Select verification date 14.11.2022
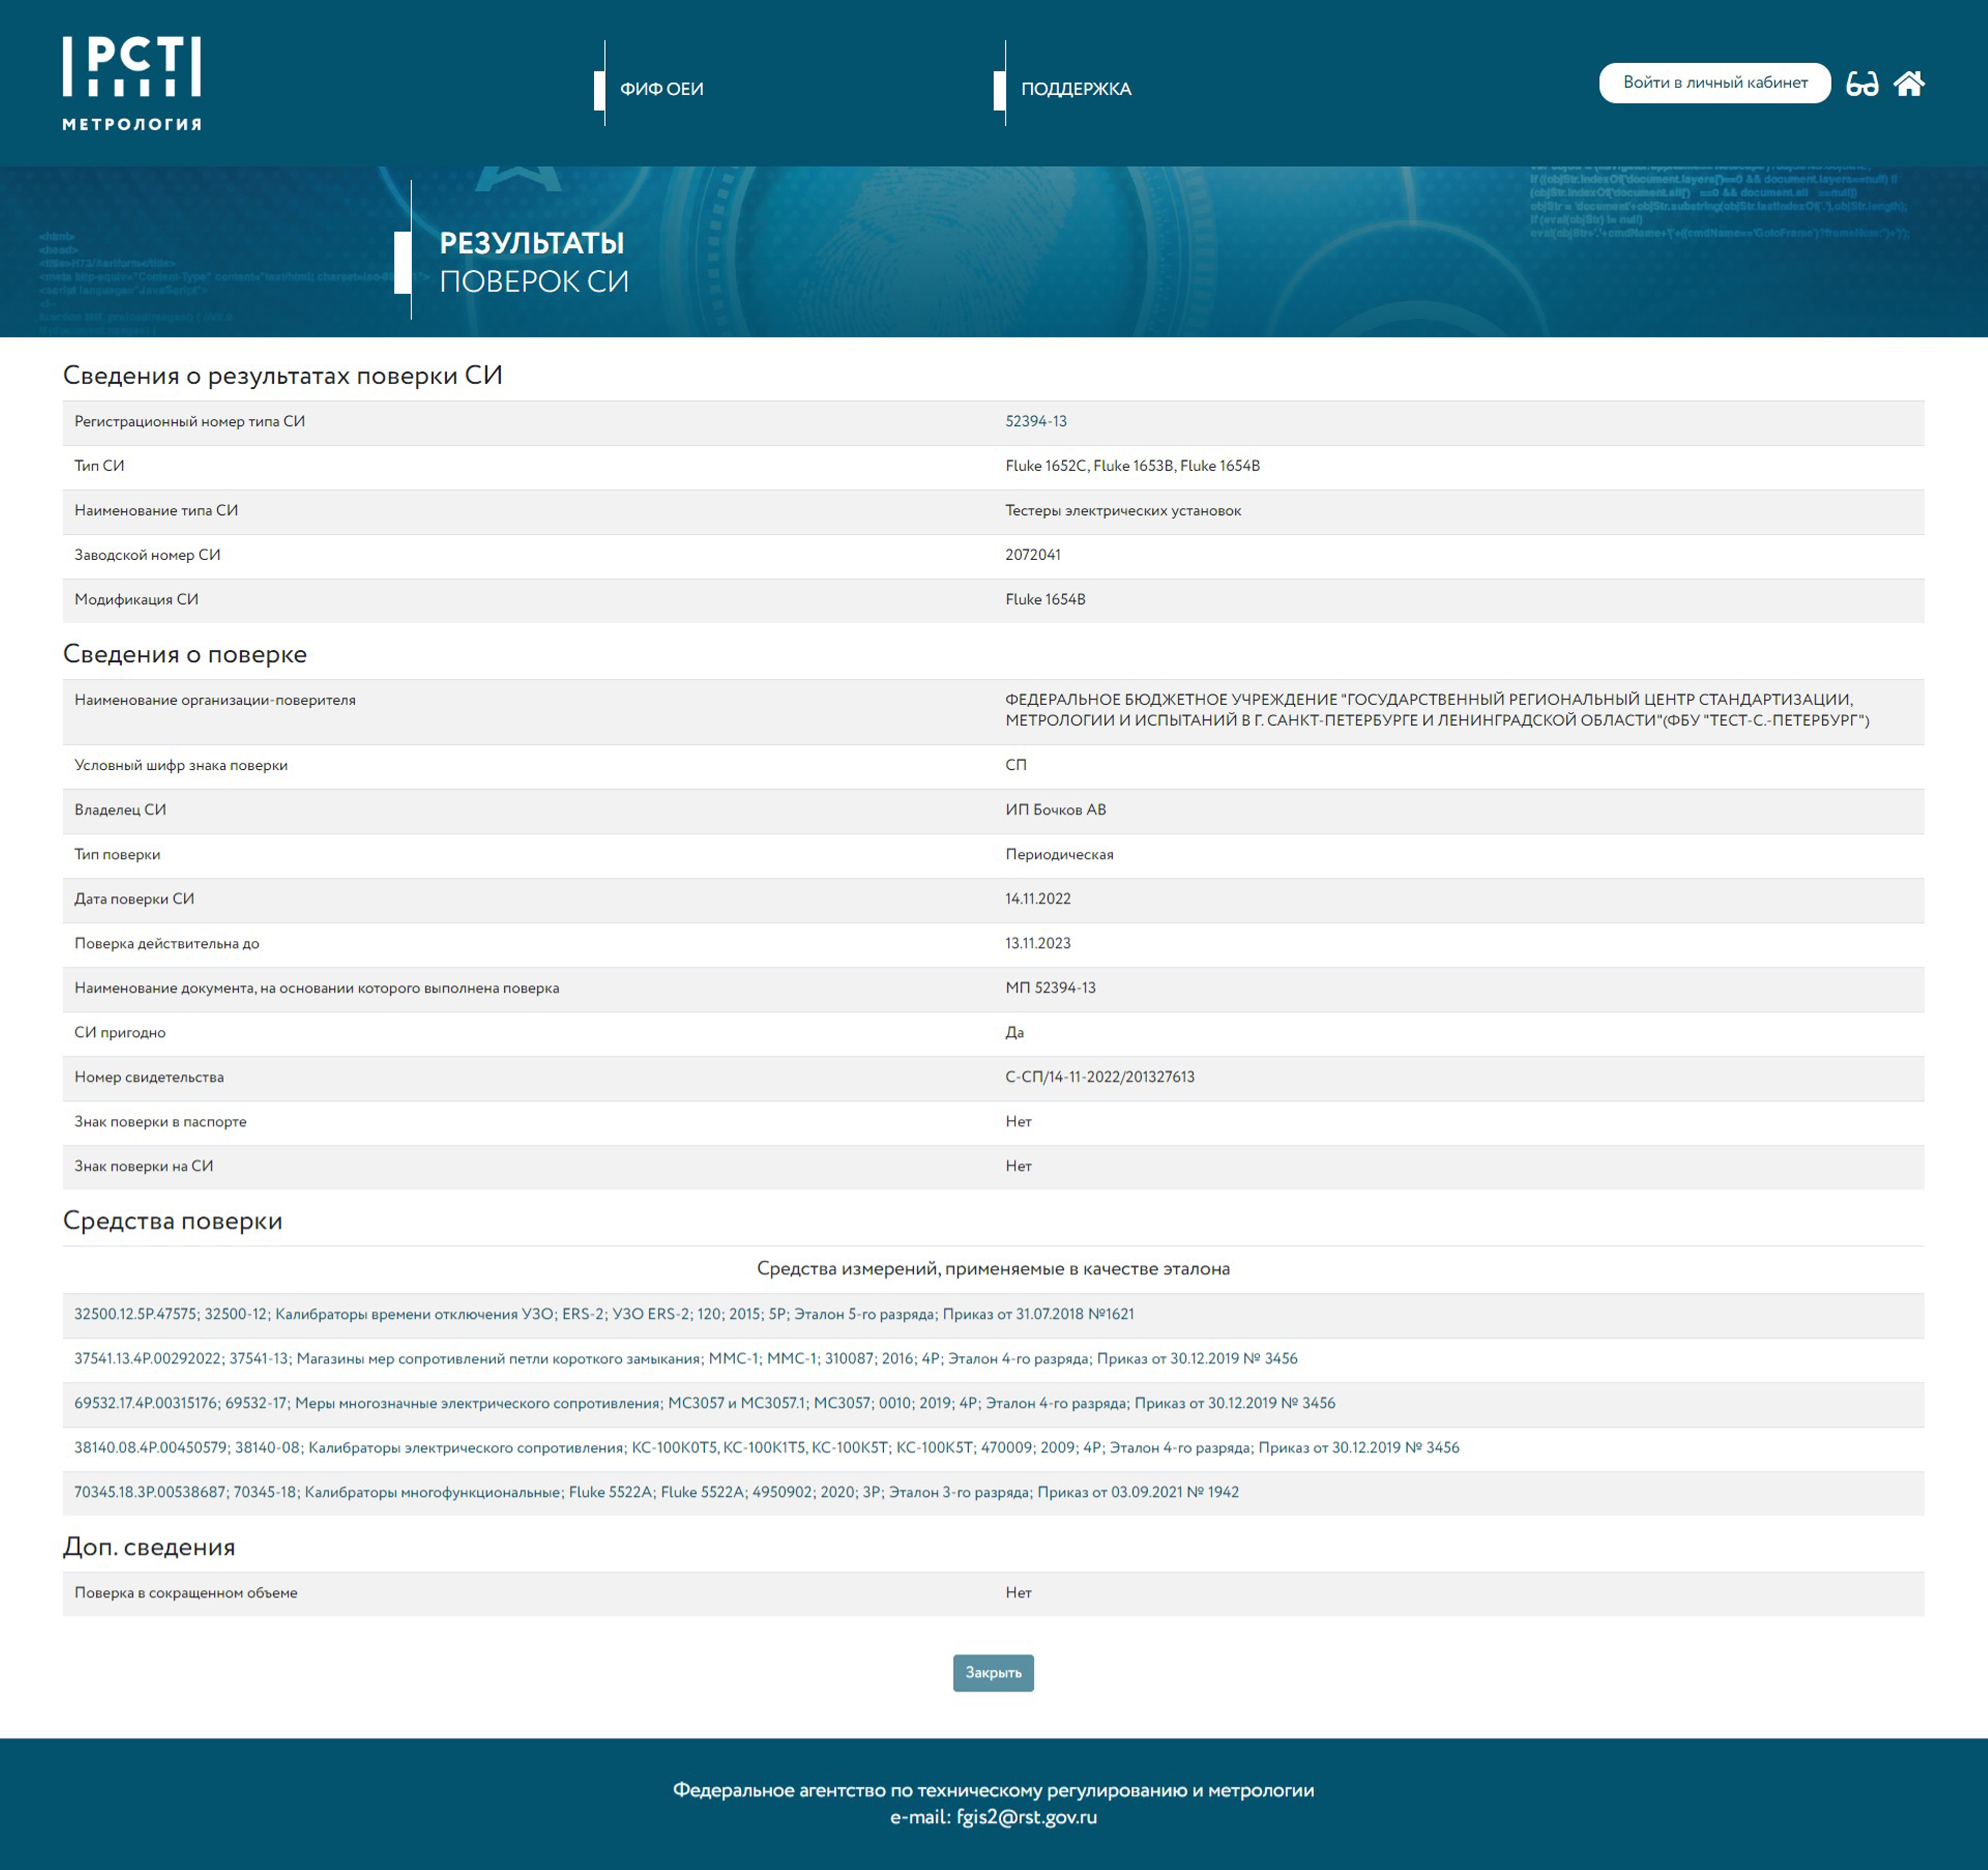1988x1870 pixels. pos(1038,899)
